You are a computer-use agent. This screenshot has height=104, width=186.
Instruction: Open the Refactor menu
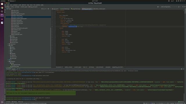24,5
